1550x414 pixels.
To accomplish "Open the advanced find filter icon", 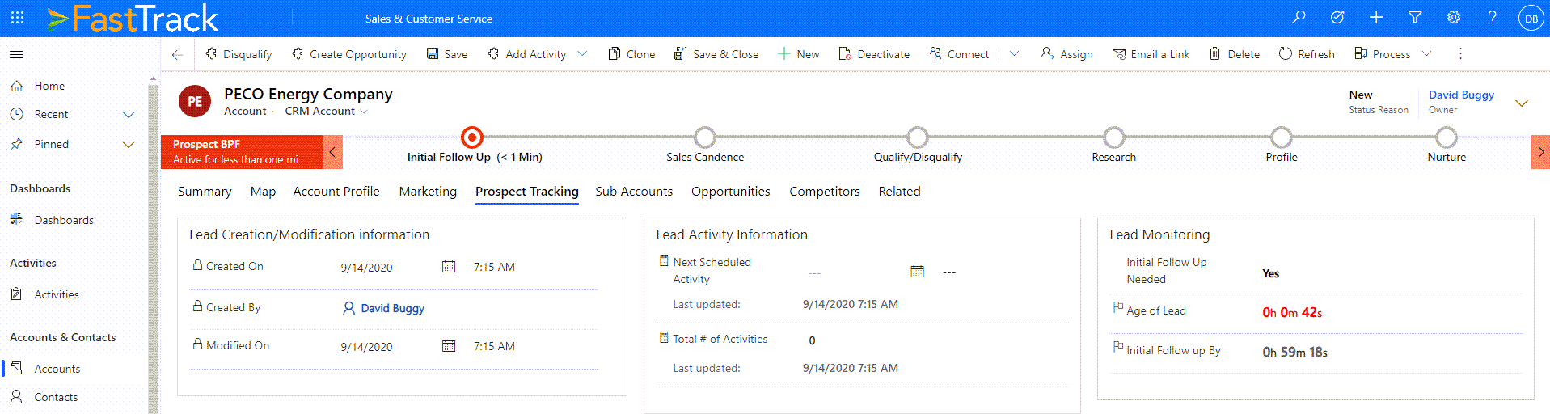I will [x=1415, y=17].
